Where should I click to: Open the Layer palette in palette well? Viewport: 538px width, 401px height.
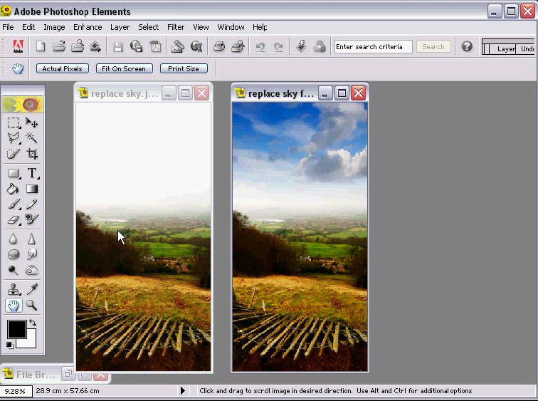pos(505,49)
